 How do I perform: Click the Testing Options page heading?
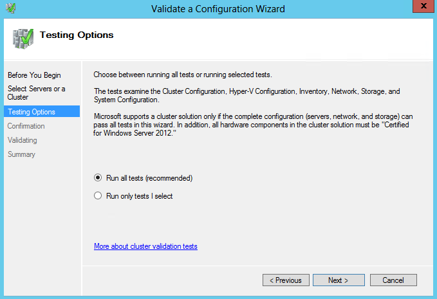coord(77,35)
